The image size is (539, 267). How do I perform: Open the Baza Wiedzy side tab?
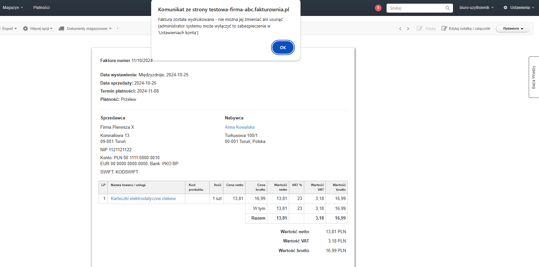click(x=534, y=77)
